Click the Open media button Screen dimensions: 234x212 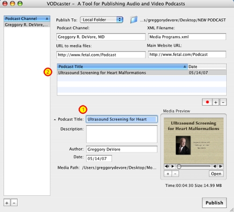[x=216, y=174]
